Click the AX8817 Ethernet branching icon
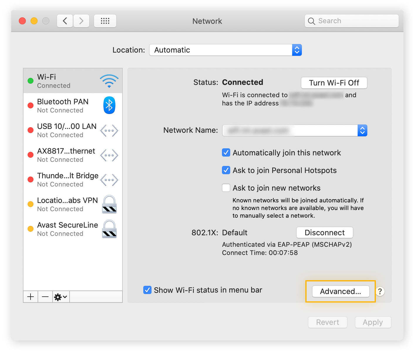Viewport: 414px width, 351px height. tap(109, 155)
